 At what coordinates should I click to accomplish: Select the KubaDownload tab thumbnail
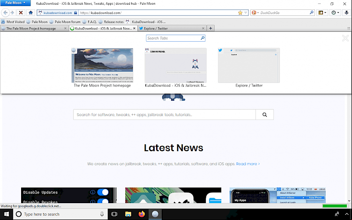point(176,65)
